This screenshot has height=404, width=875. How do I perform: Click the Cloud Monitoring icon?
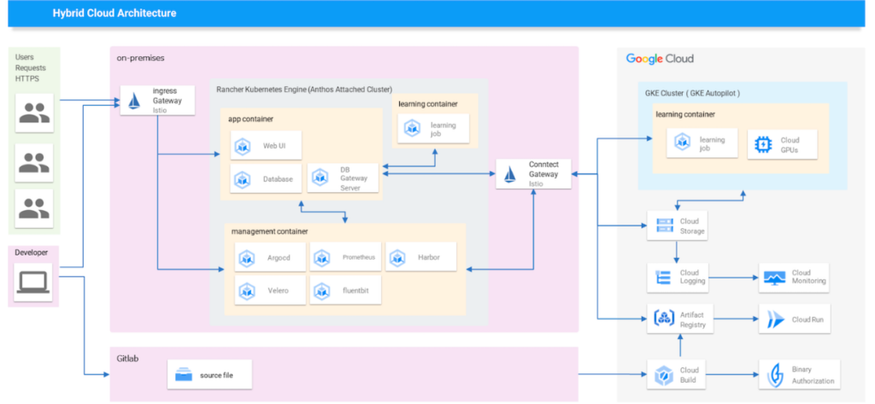(x=774, y=278)
